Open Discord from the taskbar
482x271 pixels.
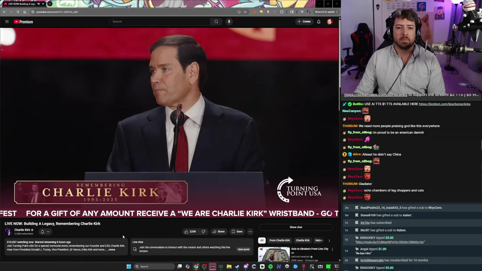[x=246, y=266]
